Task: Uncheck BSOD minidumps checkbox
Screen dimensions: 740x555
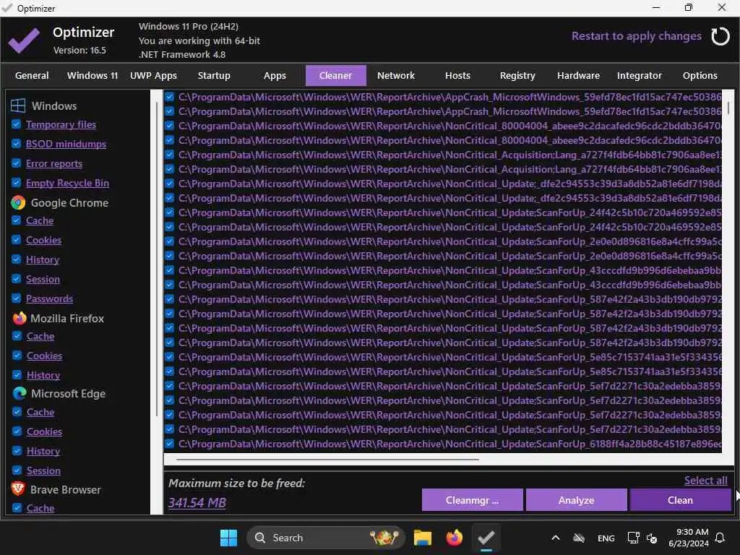Action: [16, 144]
